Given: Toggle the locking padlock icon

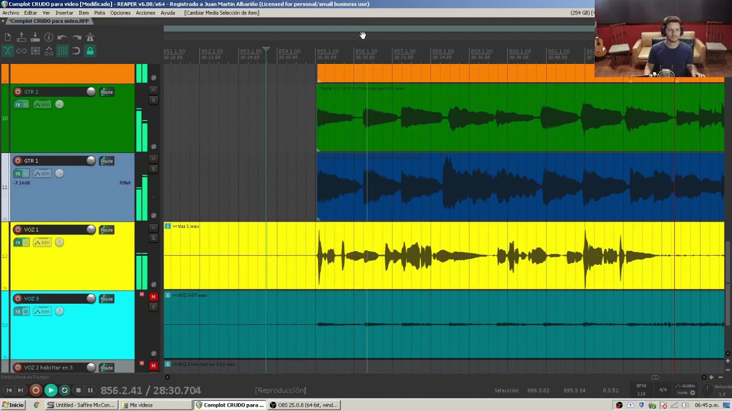Looking at the screenshot, I should coord(90,51).
